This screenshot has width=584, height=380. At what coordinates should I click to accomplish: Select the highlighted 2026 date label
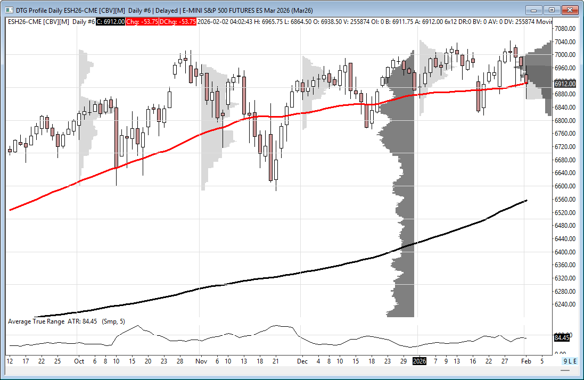tap(420, 361)
